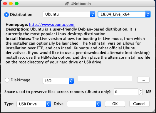Open the ISO disk image type dropdown

(x=58, y=81)
